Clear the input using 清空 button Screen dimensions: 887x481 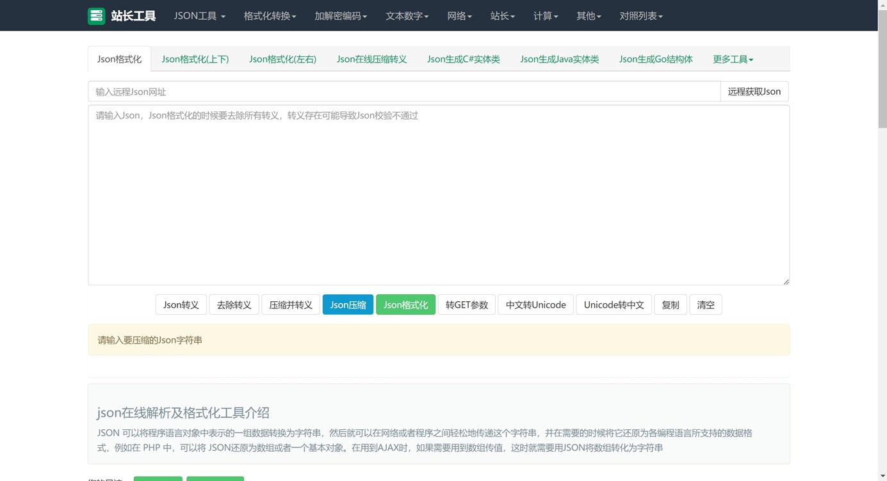[705, 304]
